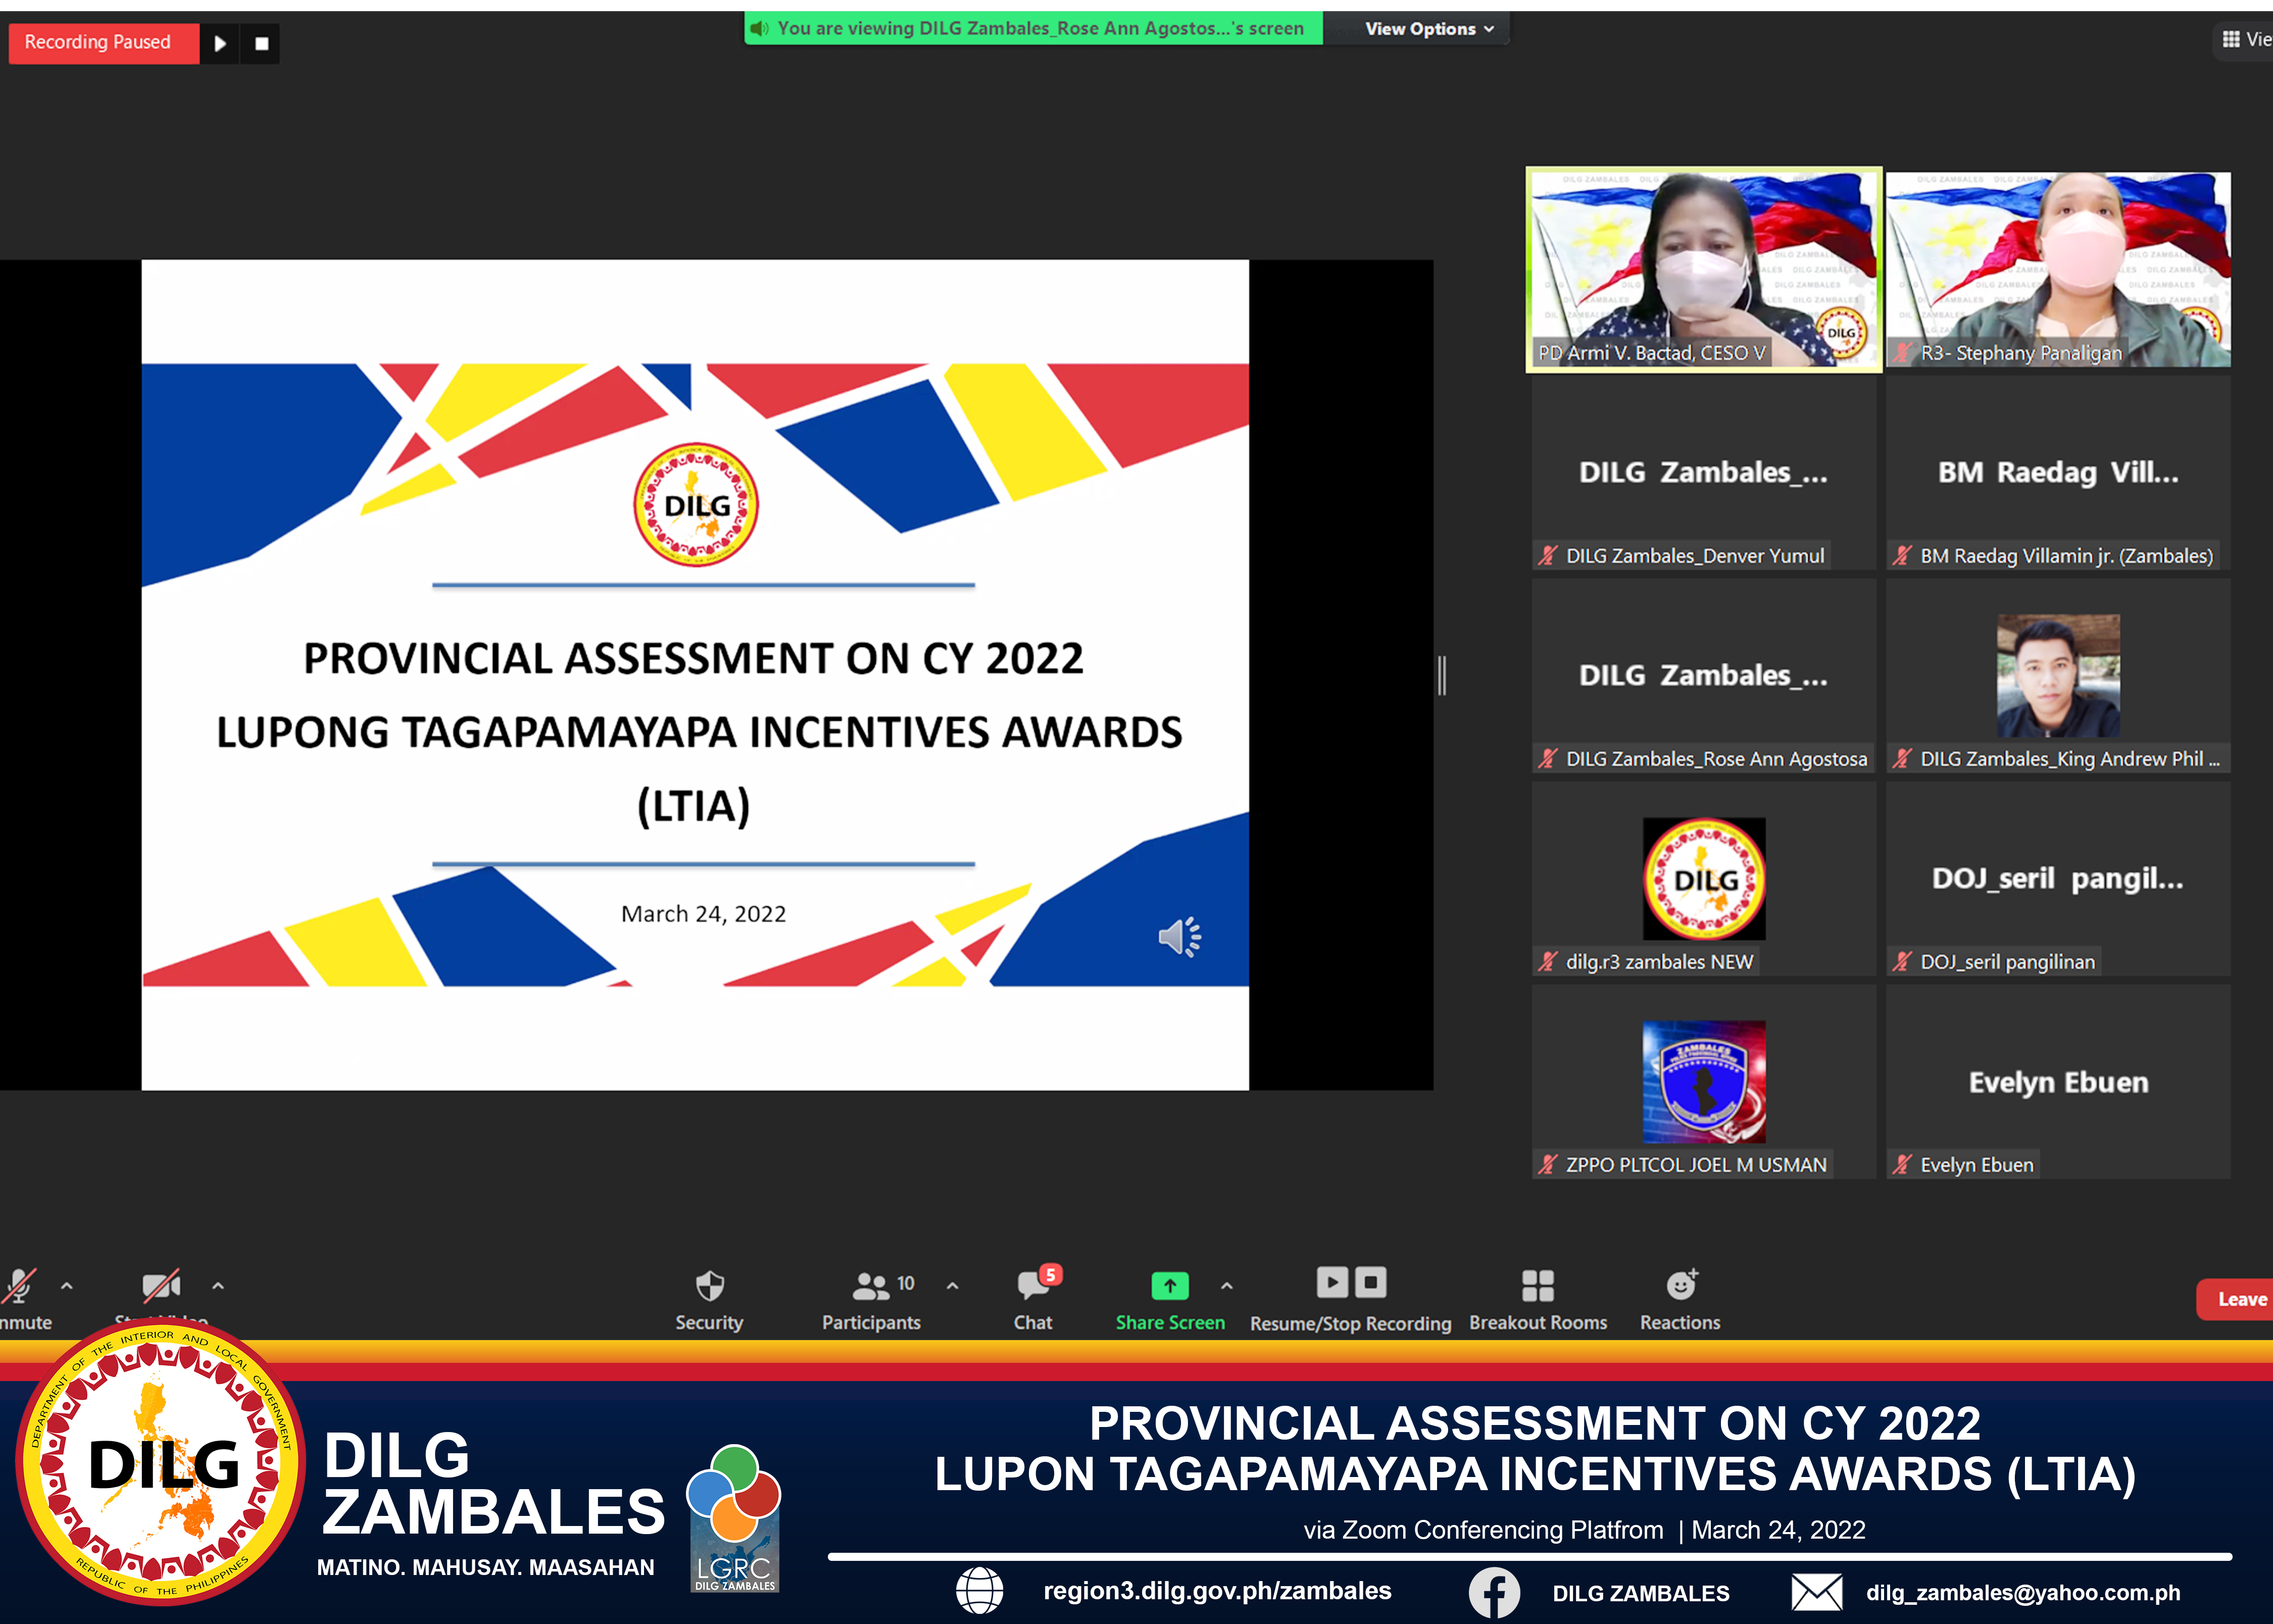Image resolution: width=2273 pixels, height=1624 pixels.
Task: Stop recording with the square button
Action: point(261,43)
